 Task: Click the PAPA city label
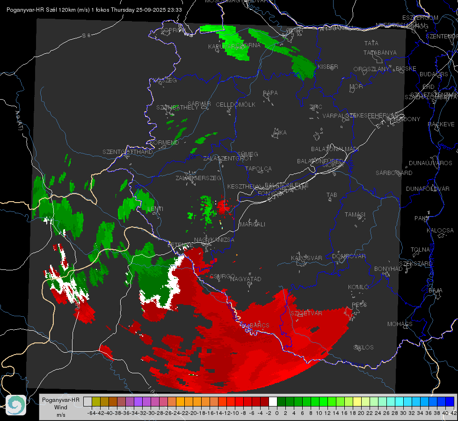(270, 93)
